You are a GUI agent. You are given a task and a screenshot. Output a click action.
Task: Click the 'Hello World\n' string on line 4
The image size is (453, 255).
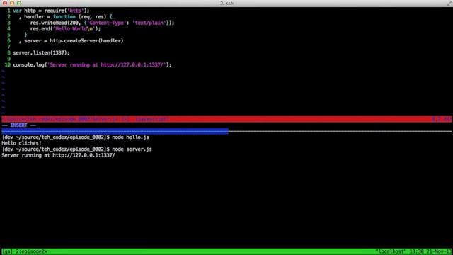74,29
